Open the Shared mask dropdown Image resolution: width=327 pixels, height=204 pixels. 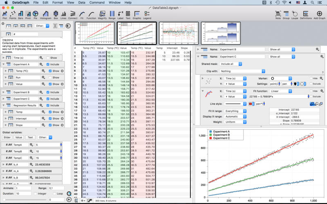(231, 64)
